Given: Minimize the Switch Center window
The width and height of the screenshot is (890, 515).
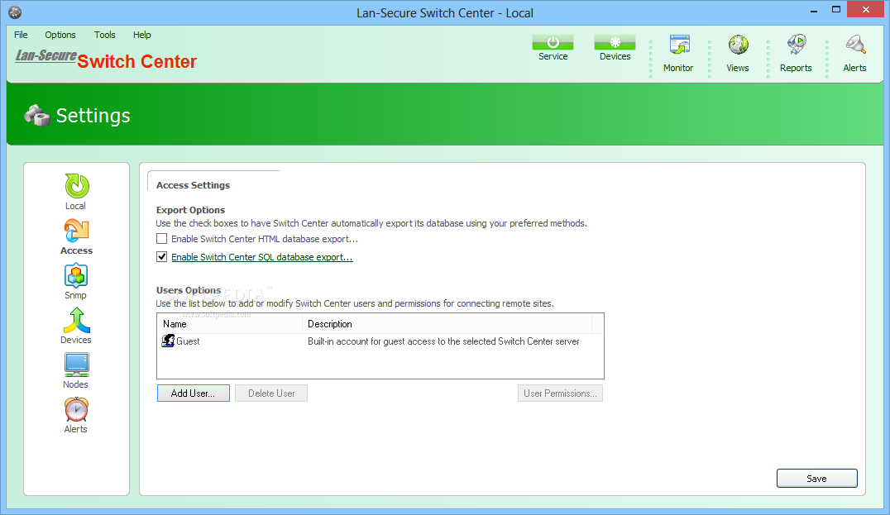Looking at the screenshot, I should (814, 10).
